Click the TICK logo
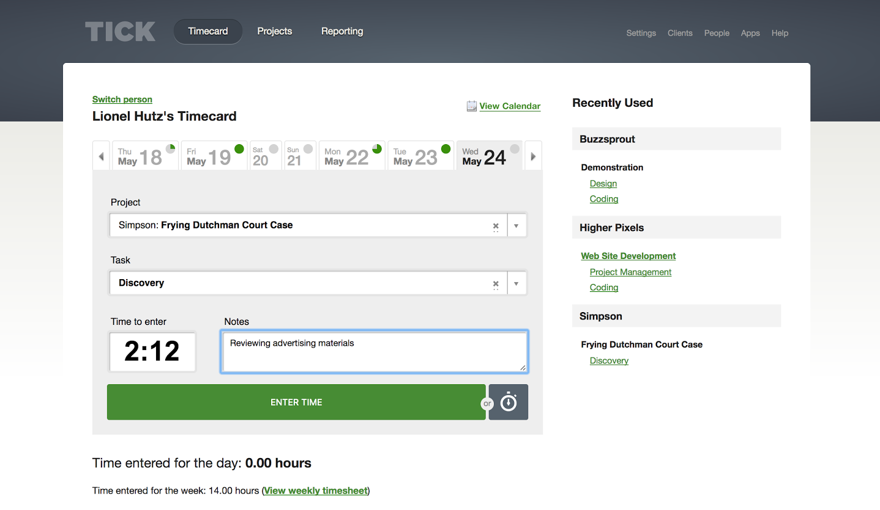880x510 pixels. tap(120, 32)
